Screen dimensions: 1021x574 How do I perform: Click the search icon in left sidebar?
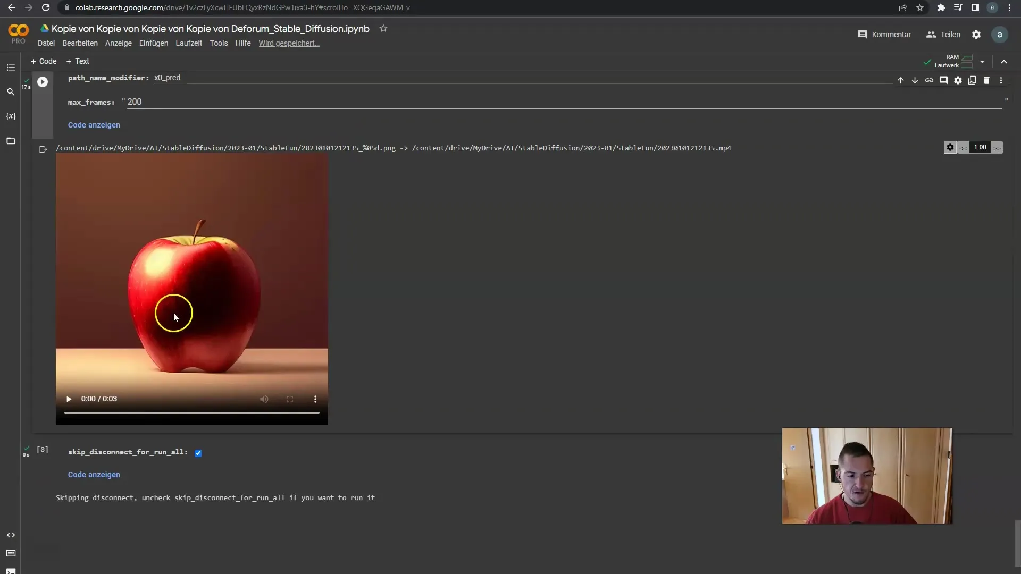[x=11, y=92]
